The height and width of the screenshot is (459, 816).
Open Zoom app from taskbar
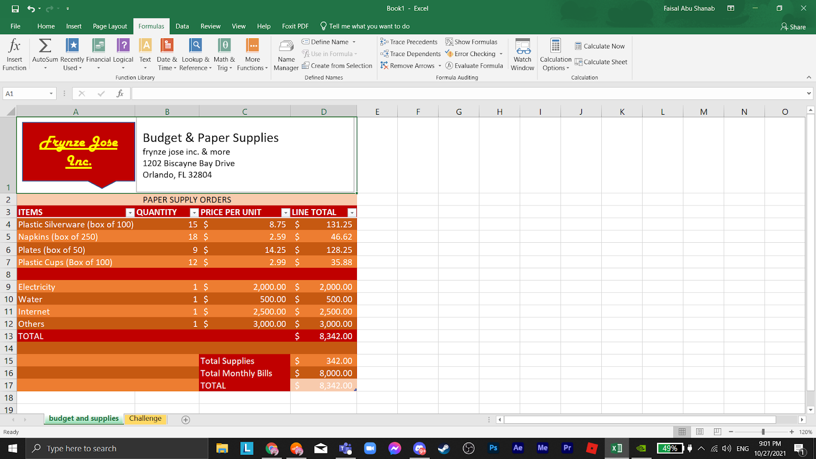[x=370, y=448]
